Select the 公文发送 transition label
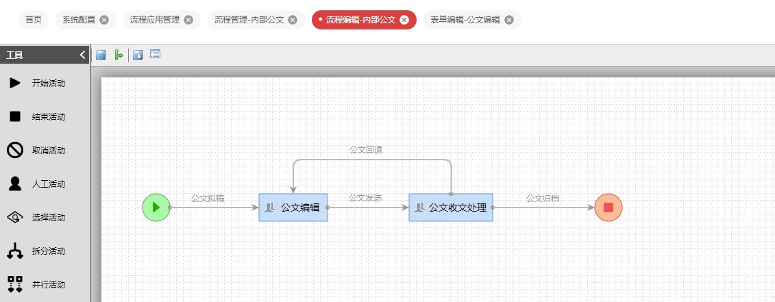The image size is (775, 302). 366,197
